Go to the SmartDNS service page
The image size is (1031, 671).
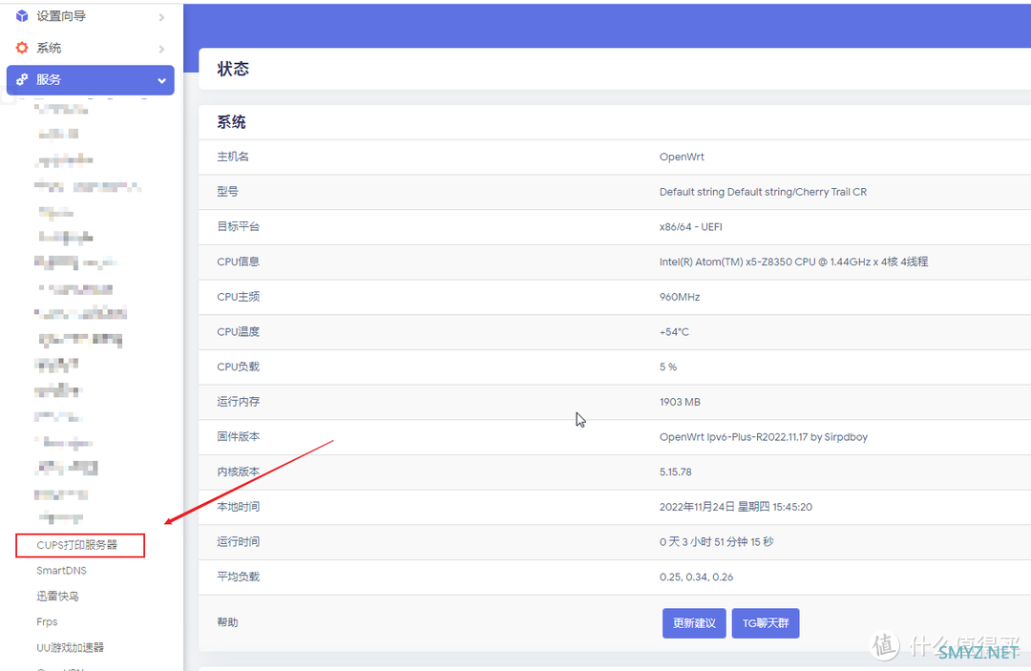(x=61, y=571)
